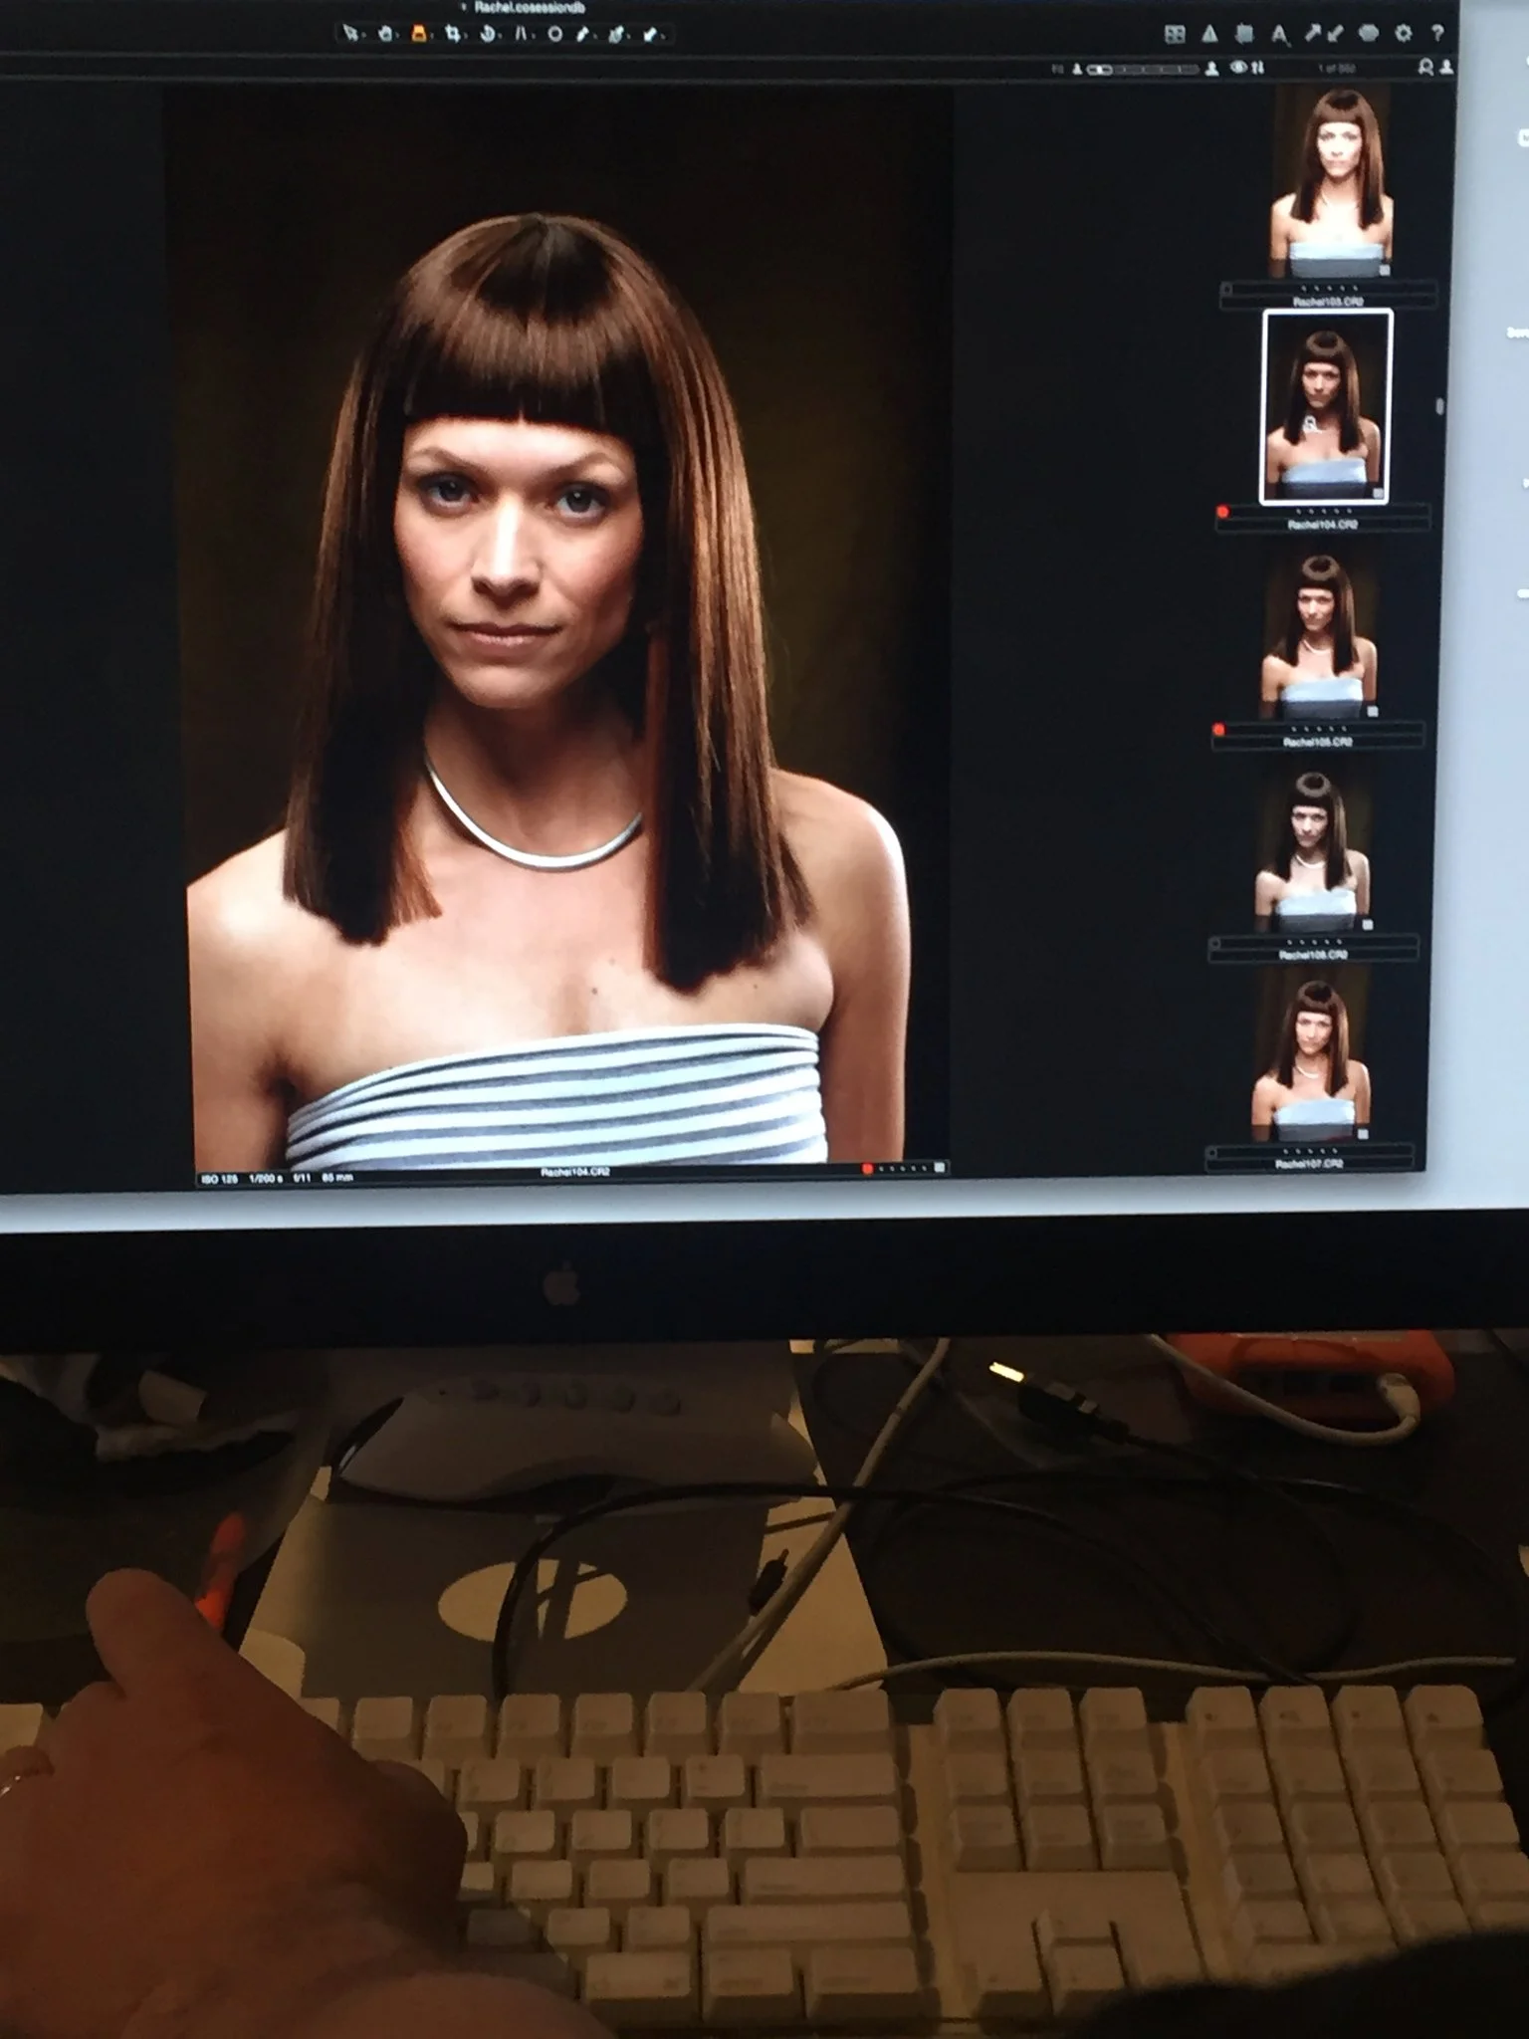Toggle the eye proofing icon

pos(1238,67)
